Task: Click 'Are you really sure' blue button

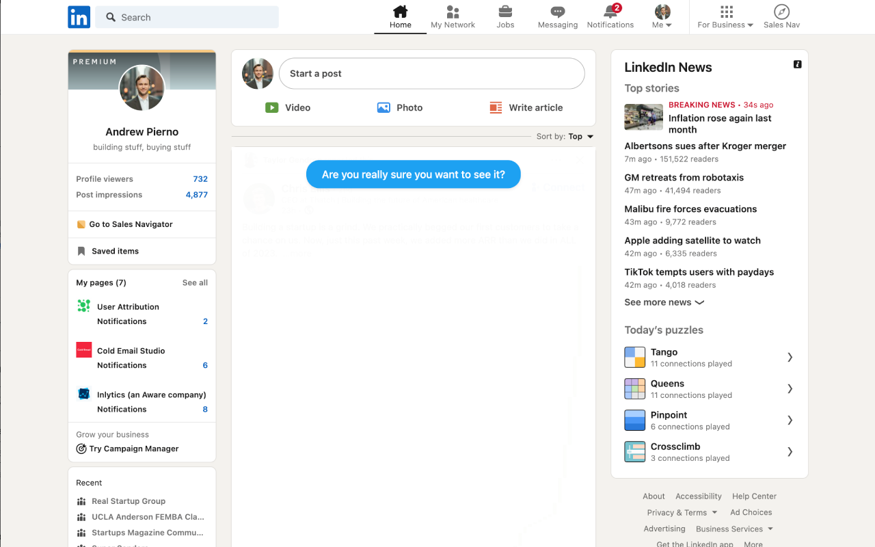Action: click(414, 174)
